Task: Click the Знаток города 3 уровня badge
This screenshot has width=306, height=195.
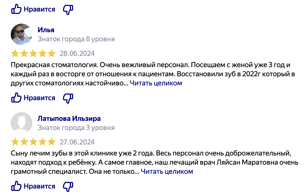Action: [x=76, y=128]
